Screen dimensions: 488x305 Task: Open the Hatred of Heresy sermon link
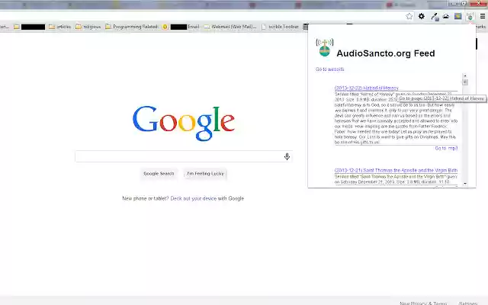366,88
